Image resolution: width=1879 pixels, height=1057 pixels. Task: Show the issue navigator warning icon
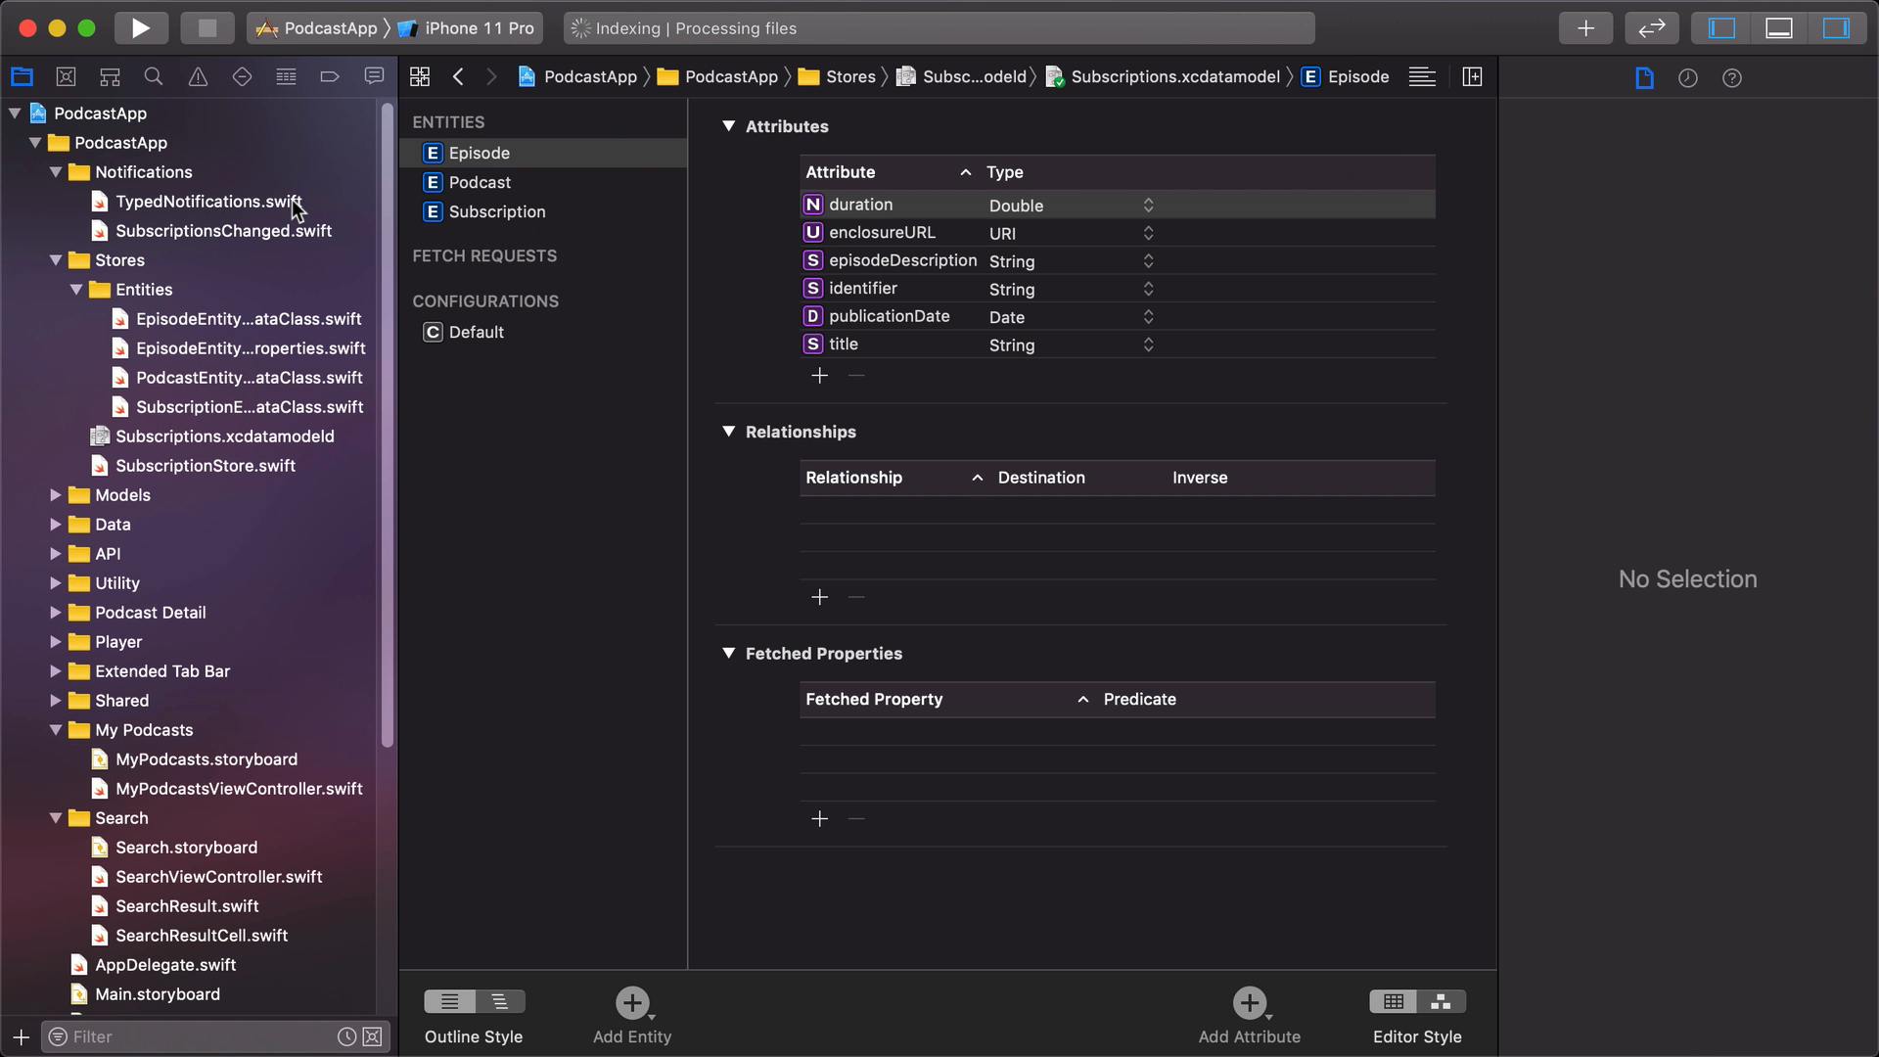coord(198,76)
